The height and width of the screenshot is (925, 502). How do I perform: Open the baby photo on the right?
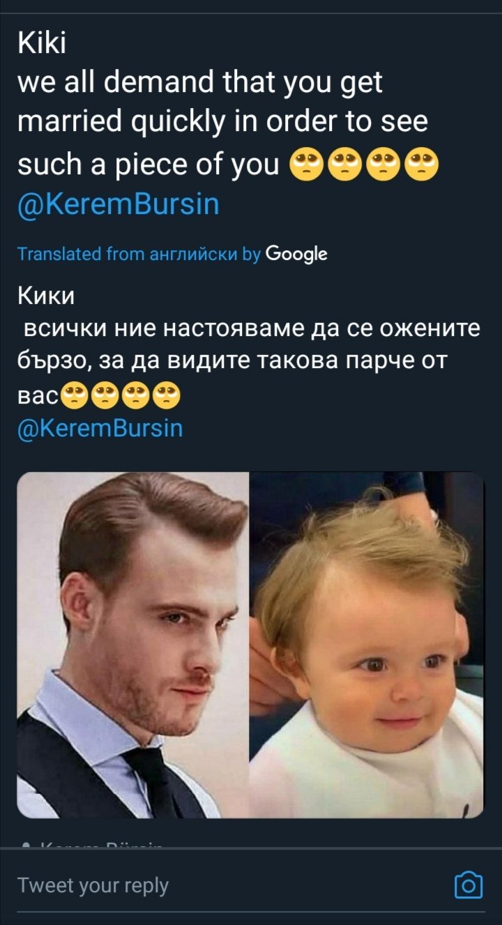[x=367, y=645]
